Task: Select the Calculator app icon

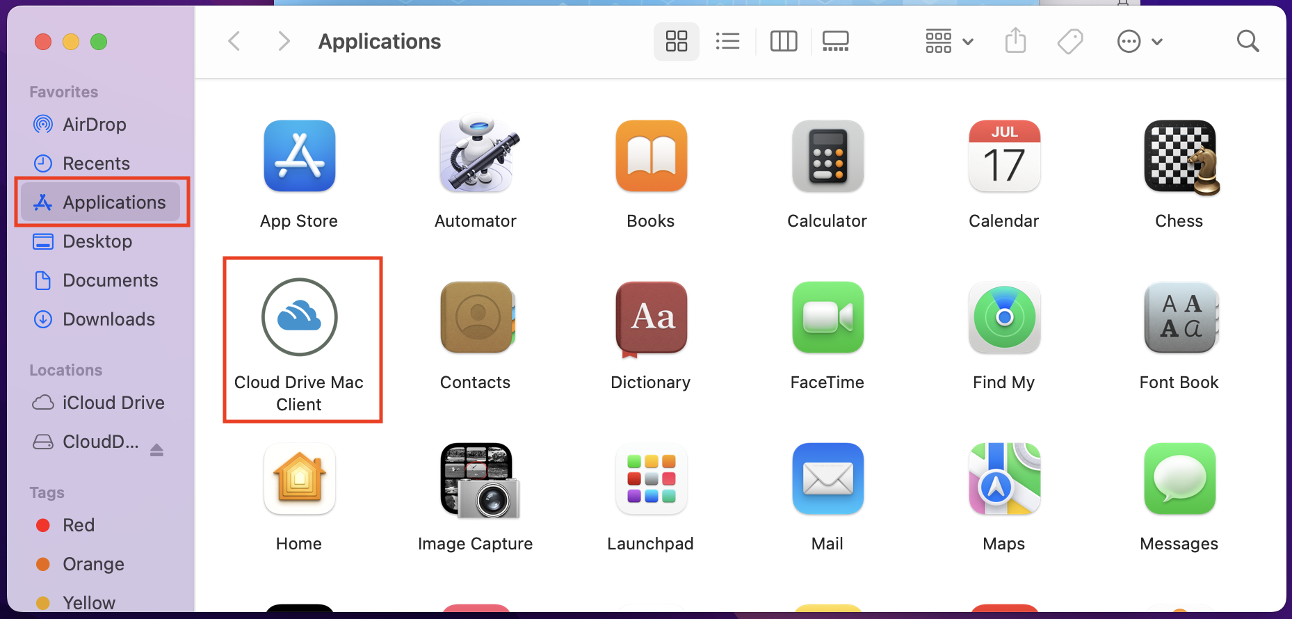Action: (827, 156)
